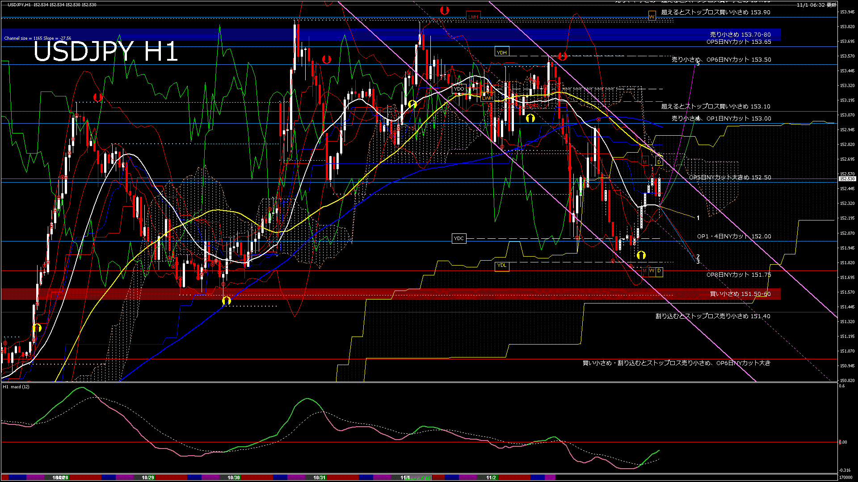
Task: Click the white YDC label box
Action: click(459, 238)
